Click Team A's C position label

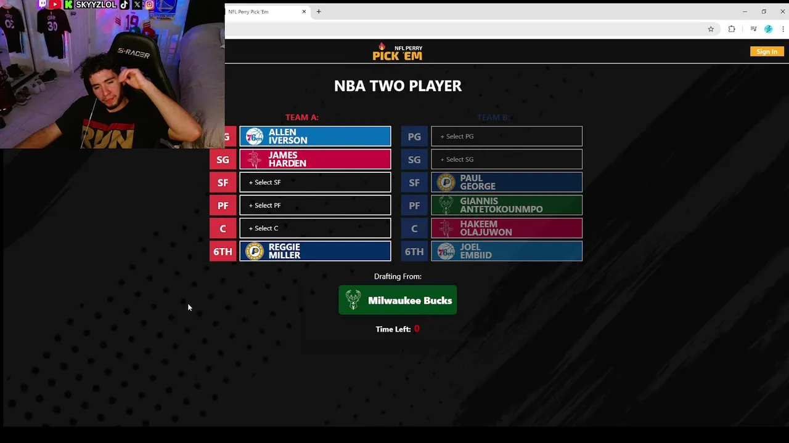click(x=223, y=228)
